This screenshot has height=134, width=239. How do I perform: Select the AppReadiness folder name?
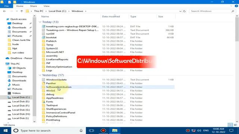[55, 98]
